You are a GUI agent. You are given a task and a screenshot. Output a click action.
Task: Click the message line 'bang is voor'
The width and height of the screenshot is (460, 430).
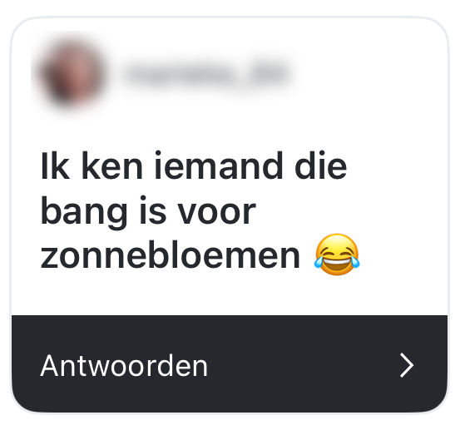point(148,212)
